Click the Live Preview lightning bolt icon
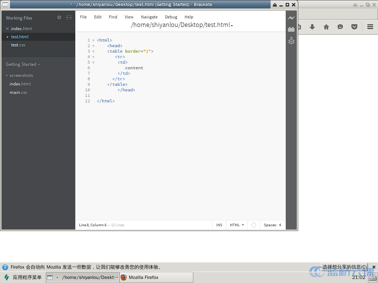Viewport: 378px width, 283px height. [291, 18]
